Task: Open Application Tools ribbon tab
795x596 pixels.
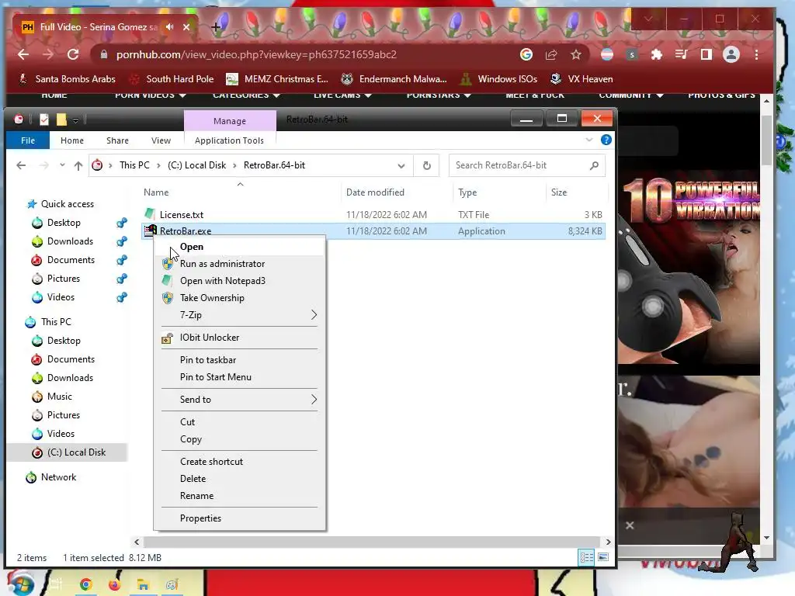Action: pos(229,140)
